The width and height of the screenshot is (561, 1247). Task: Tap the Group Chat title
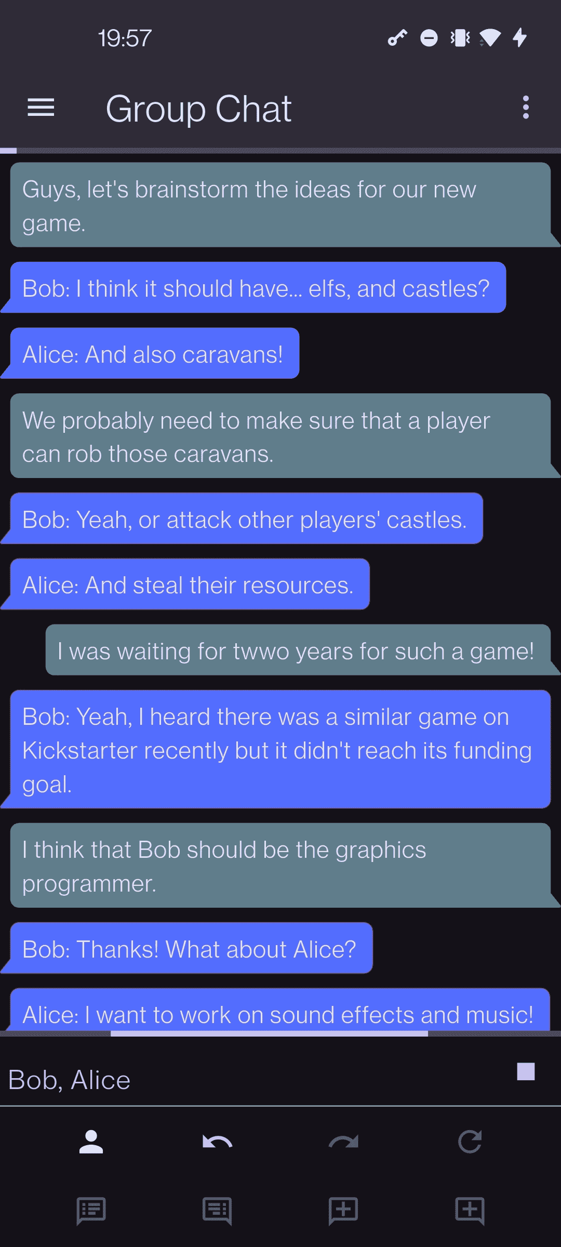[x=198, y=109]
